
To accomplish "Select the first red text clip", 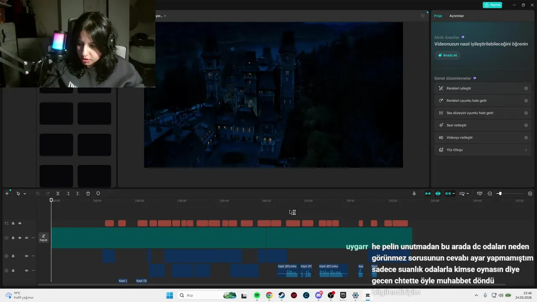I will pos(109,223).
